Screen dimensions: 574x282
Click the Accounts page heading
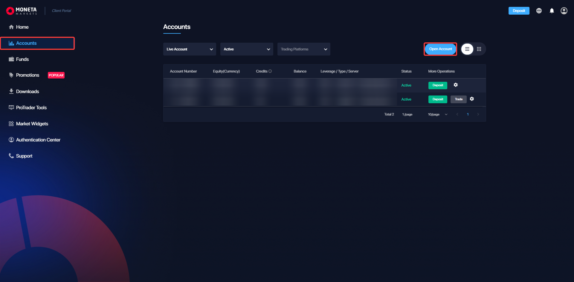(177, 27)
